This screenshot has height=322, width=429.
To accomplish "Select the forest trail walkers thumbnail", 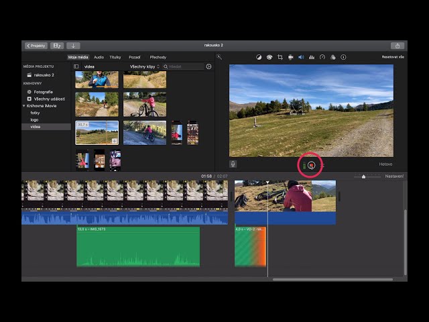I will pos(97,105).
